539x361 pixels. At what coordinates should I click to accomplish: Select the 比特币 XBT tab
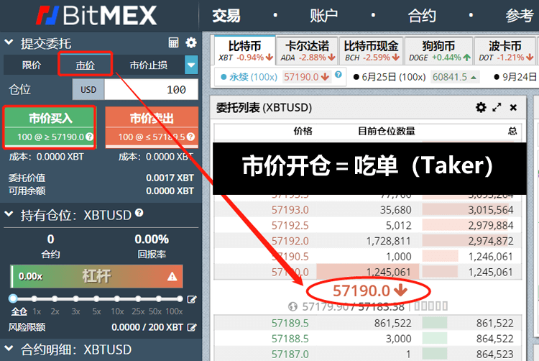[x=245, y=50]
